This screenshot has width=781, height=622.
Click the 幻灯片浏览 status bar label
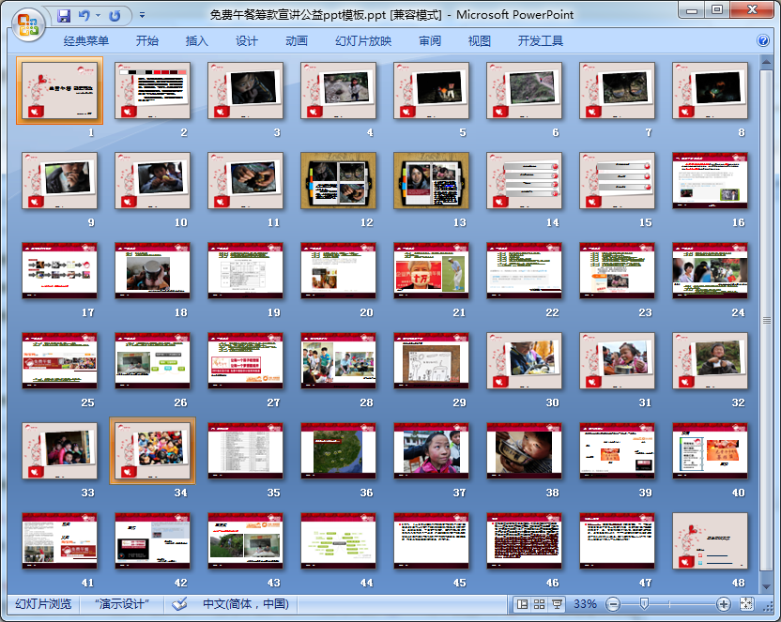[x=43, y=604]
